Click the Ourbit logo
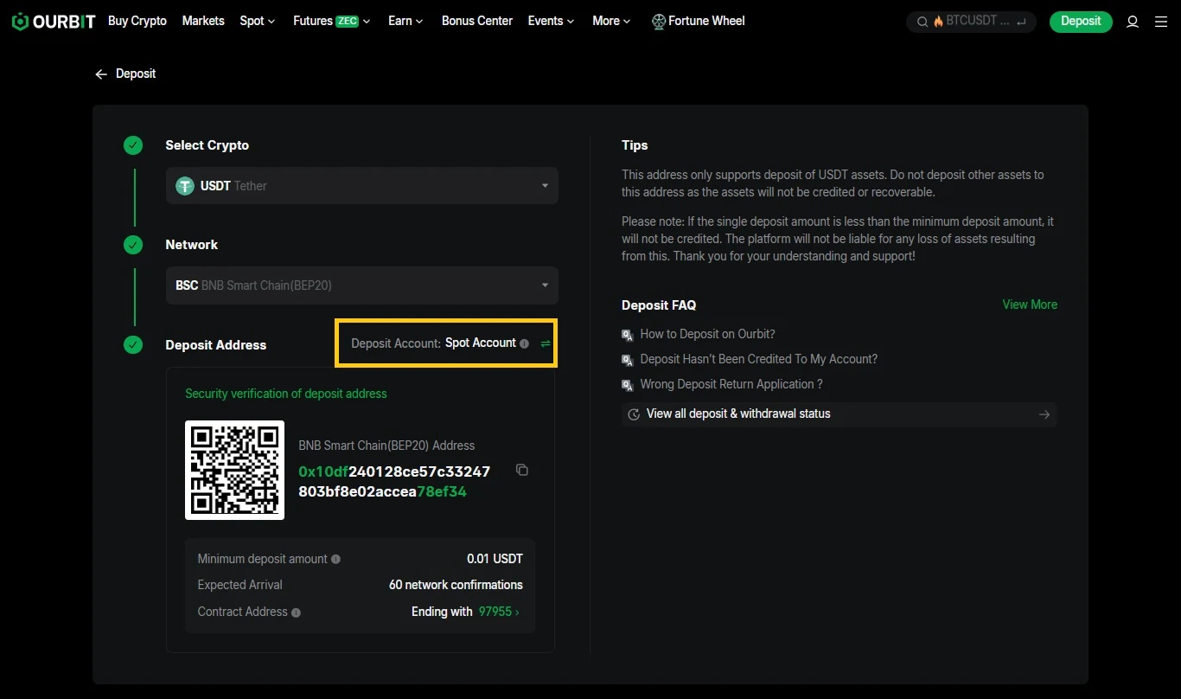1181x699 pixels. 54,22
